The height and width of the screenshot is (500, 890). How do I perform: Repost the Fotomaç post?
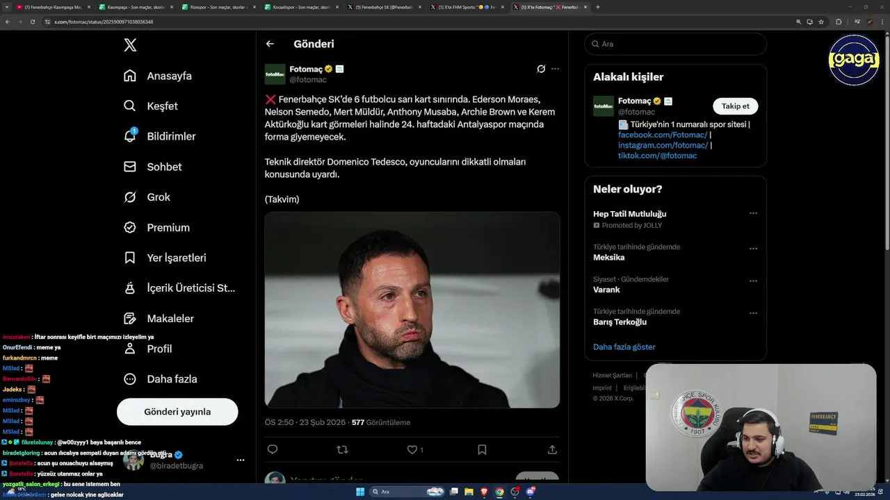pos(342,449)
